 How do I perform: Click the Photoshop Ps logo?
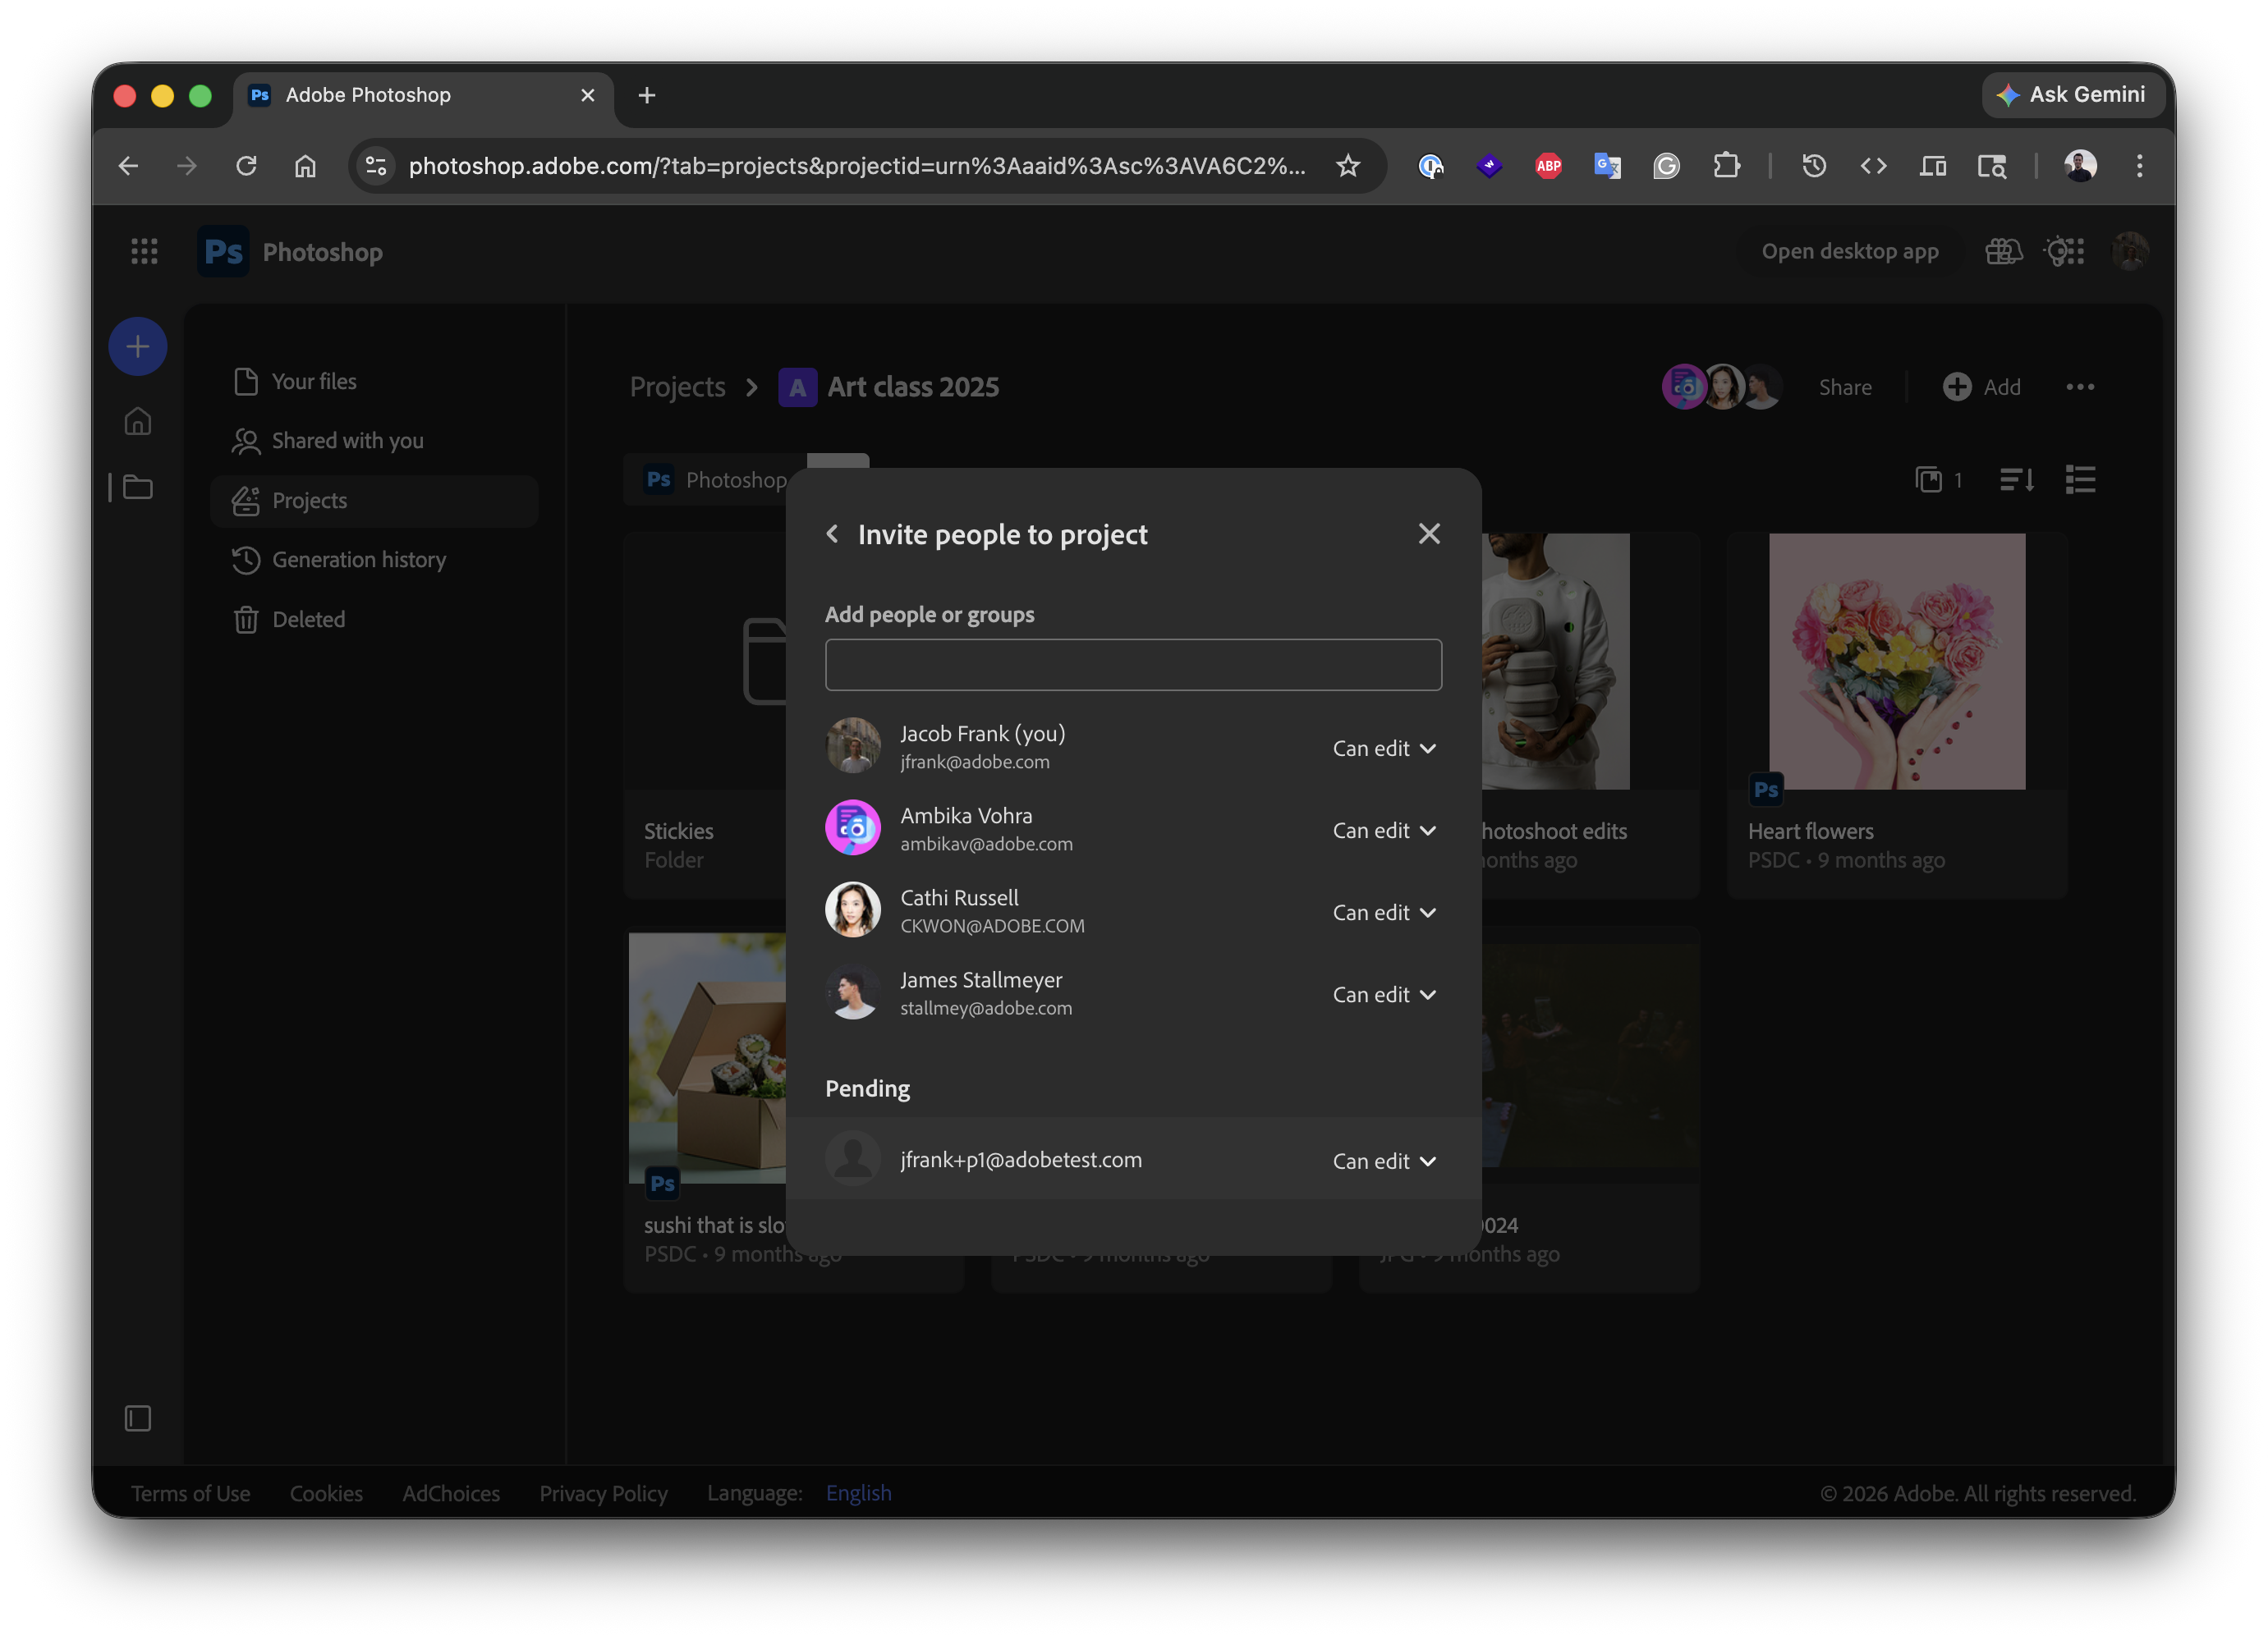click(x=223, y=252)
